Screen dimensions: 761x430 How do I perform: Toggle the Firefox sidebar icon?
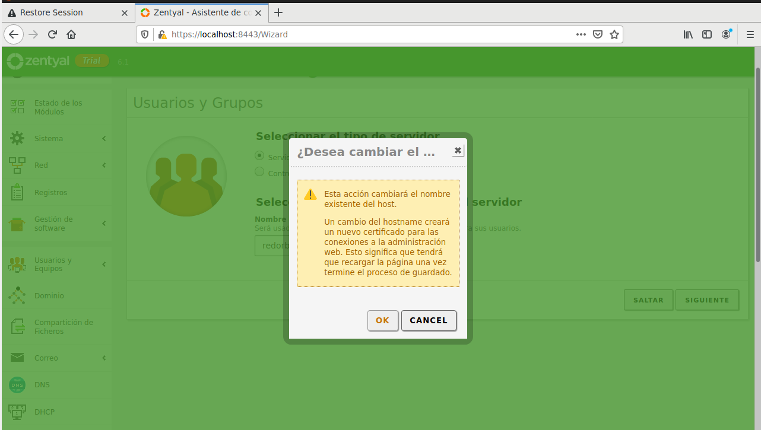707,34
